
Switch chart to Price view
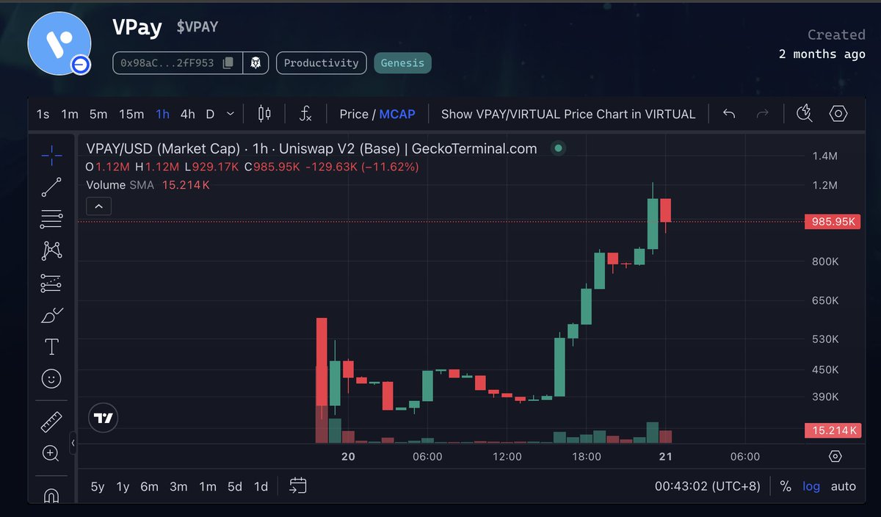coord(354,114)
